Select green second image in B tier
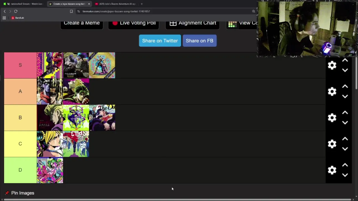This screenshot has height=201, width=358. pyautogui.click(x=76, y=118)
